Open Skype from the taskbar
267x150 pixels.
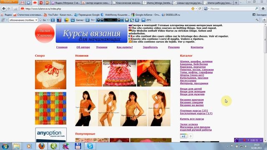coord(90,146)
